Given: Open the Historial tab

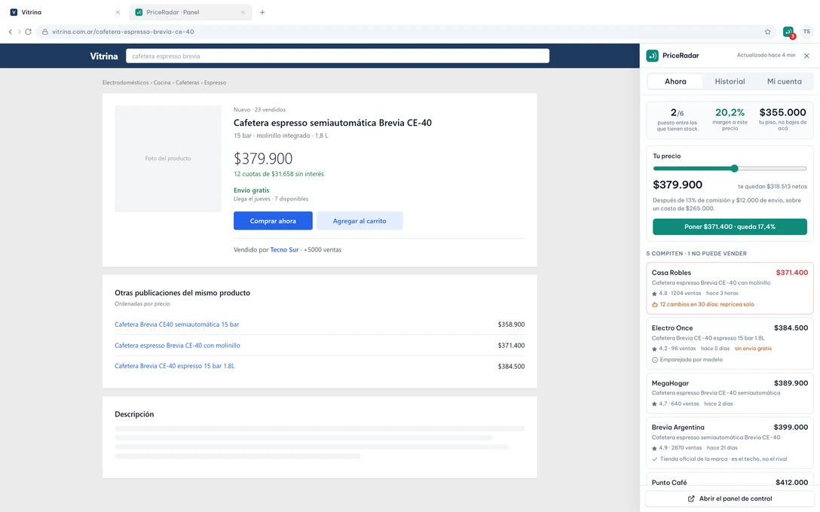Looking at the screenshot, I should 730,81.
